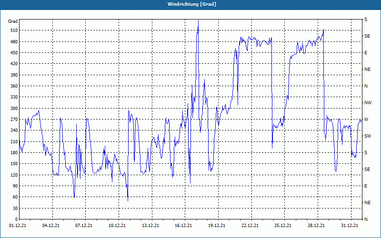
Task: Click the 210 y-axis value
Action: point(14,141)
